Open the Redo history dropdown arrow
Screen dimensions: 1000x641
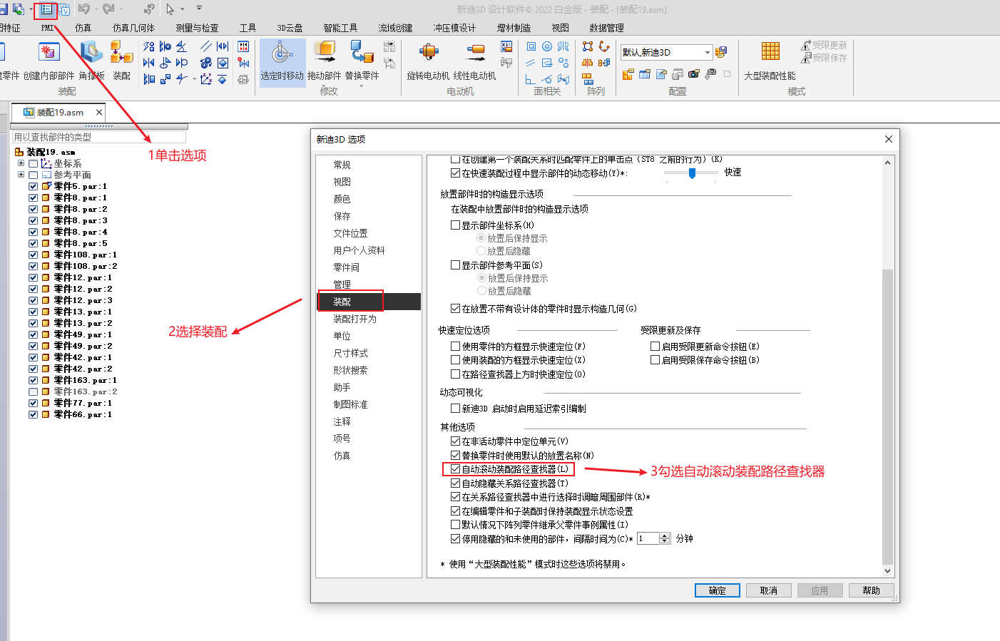click(x=121, y=9)
